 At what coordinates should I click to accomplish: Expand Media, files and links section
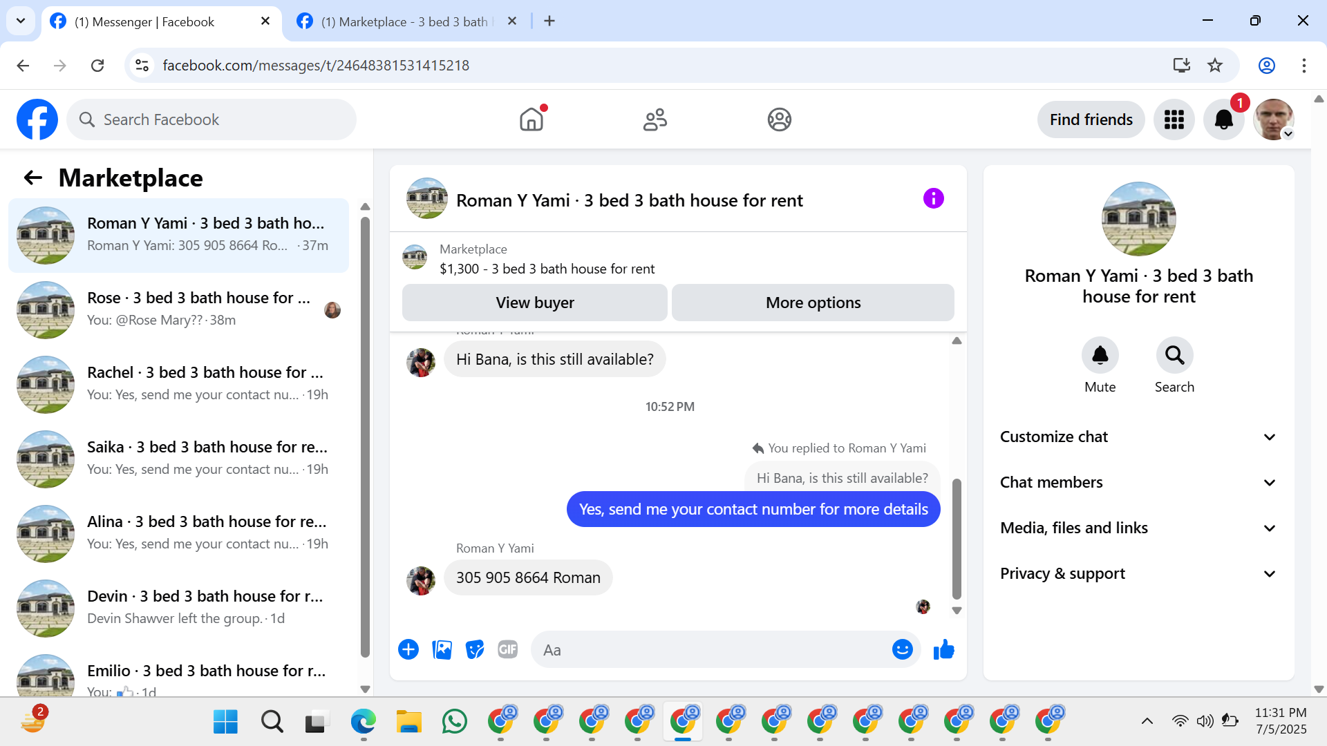pyautogui.click(x=1138, y=528)
